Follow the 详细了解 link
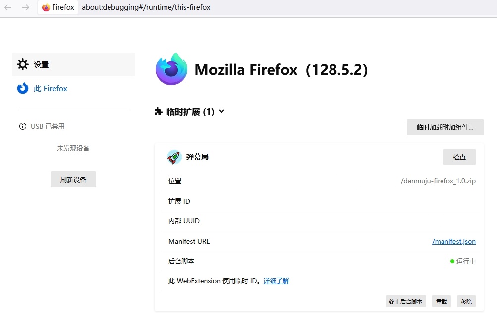 click(276, 281)
